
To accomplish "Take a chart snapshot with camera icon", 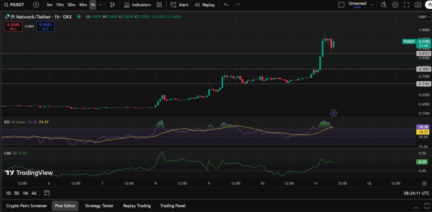I will 418,5.
